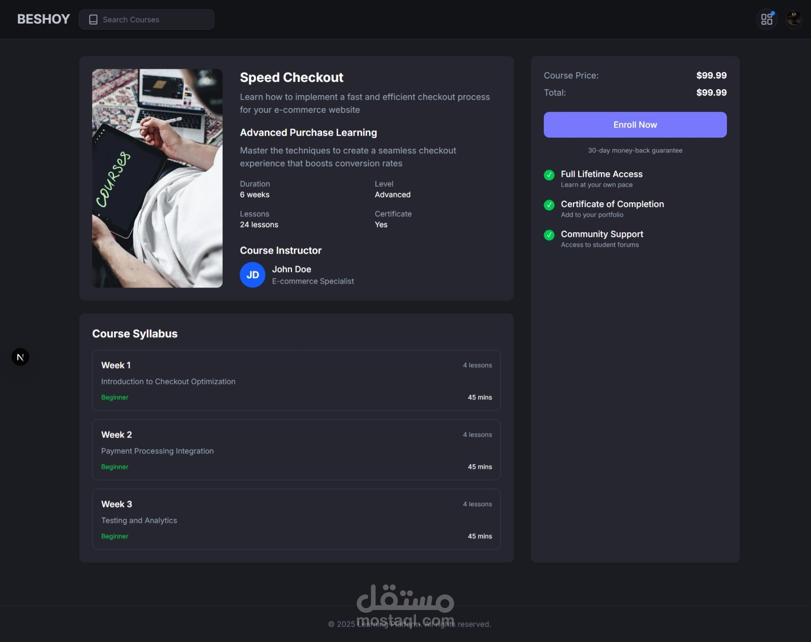The image size is (811, 642).
Task: Click the Certificate of Completion title
Action: 612,204
